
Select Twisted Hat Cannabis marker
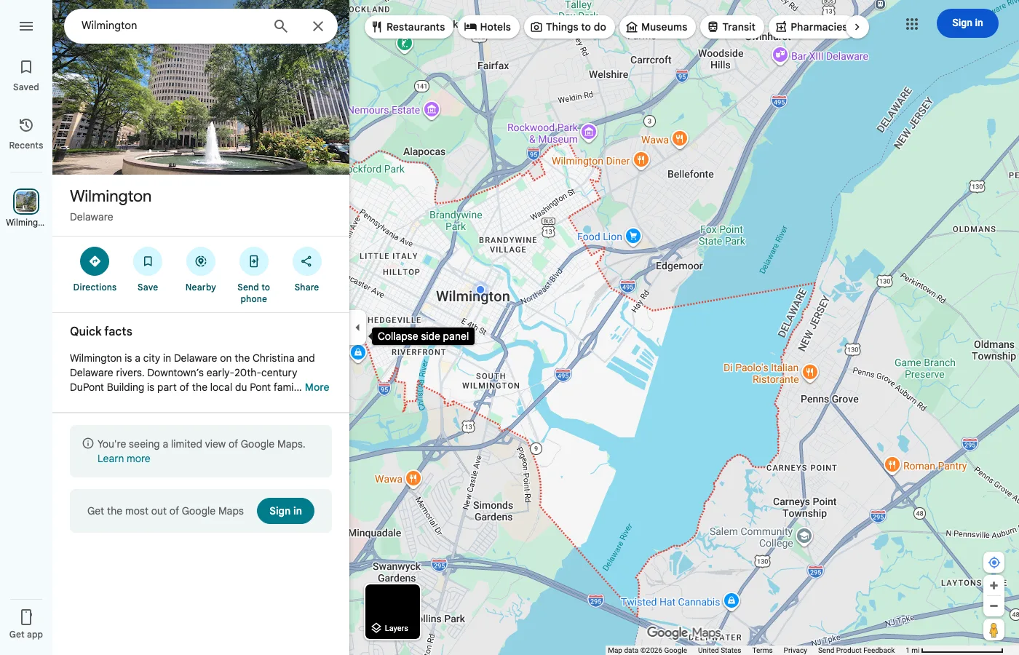(731, 601)
